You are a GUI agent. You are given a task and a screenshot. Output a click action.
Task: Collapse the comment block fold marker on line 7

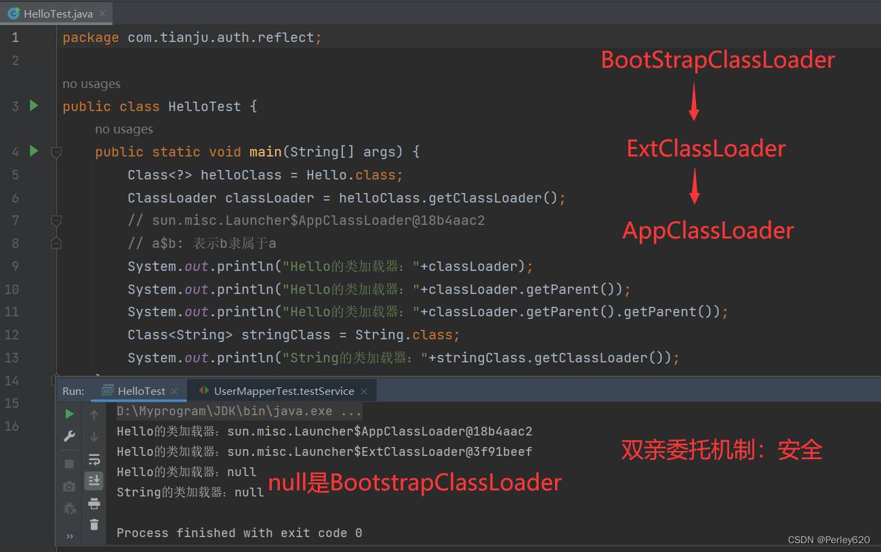point(56,220)
